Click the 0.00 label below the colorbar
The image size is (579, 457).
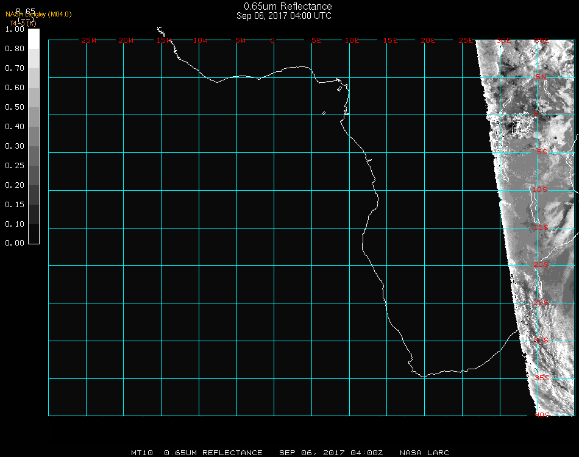(x=15, y=243)
